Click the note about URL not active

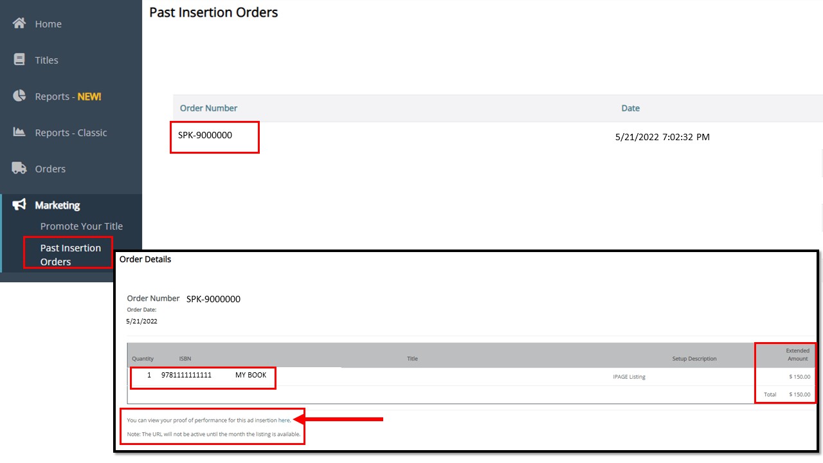click(x=213, y=434)
